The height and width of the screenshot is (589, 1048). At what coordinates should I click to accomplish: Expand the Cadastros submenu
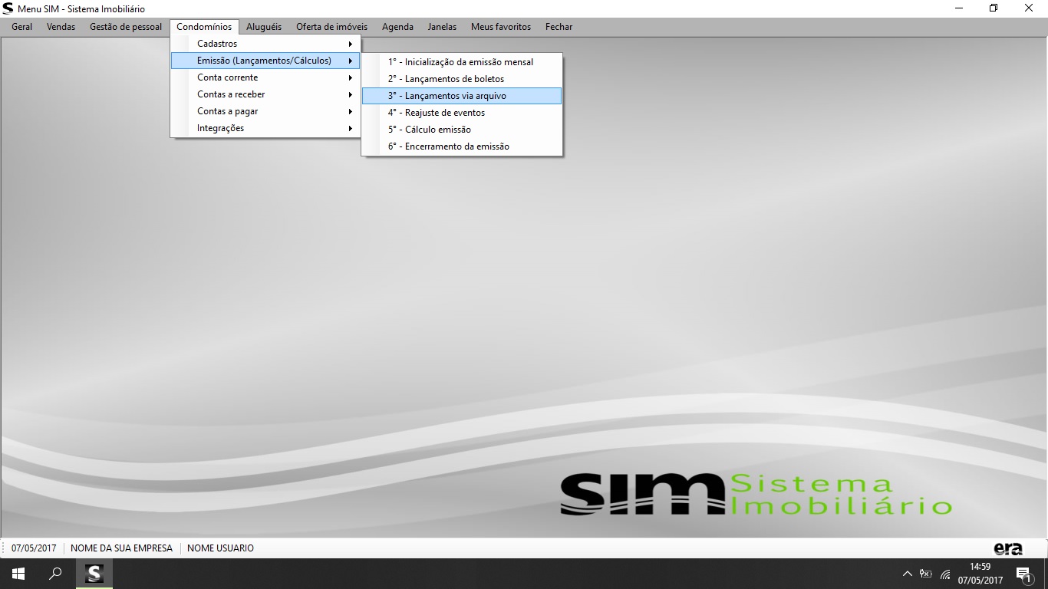click(265, 44)
